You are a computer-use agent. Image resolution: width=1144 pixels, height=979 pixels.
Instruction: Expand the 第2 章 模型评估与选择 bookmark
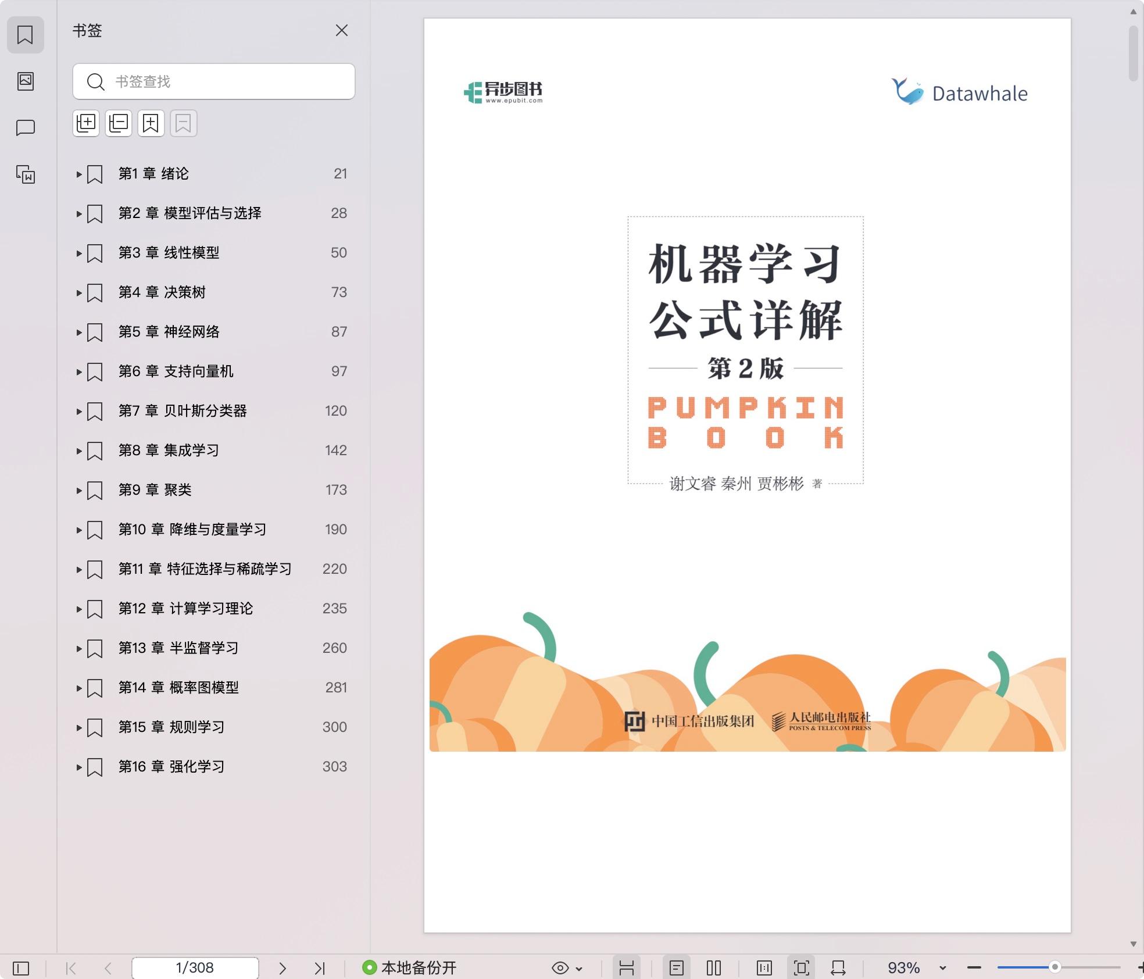(79, 213)
